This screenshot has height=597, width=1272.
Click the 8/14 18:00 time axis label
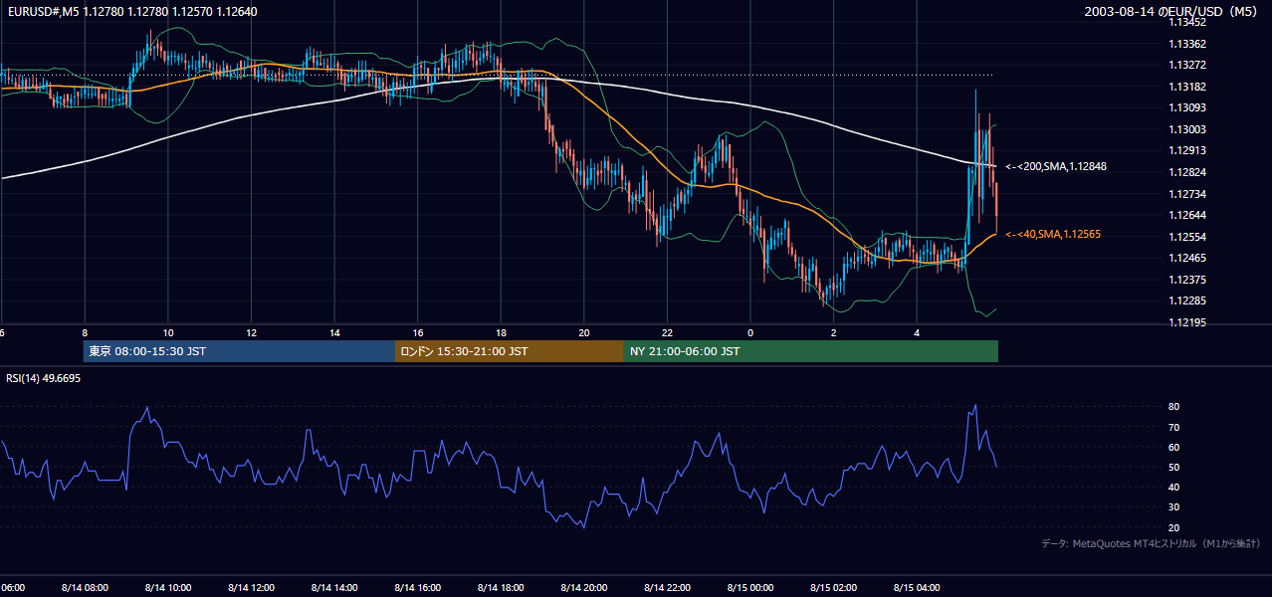tap(501, 587)
